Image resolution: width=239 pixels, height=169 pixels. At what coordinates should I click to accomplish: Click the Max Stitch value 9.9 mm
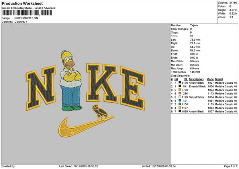pos(194,61)
